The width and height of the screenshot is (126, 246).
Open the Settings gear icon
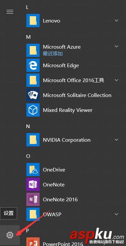pyautogui.click(x=10, y=235)
